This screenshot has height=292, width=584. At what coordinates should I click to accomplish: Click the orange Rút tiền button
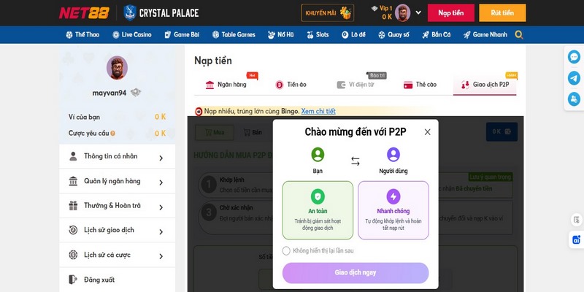pos(502,12)
